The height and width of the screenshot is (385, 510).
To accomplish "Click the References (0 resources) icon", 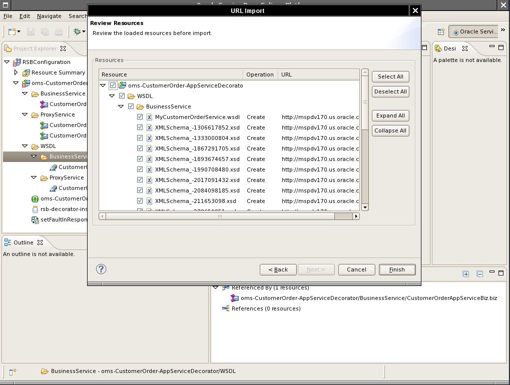I will coord(226,308).
